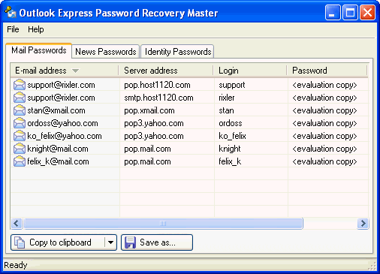Click envelope icon beside knight@mail.com
This screenshot has height=274, width=380.
[20, 149]
